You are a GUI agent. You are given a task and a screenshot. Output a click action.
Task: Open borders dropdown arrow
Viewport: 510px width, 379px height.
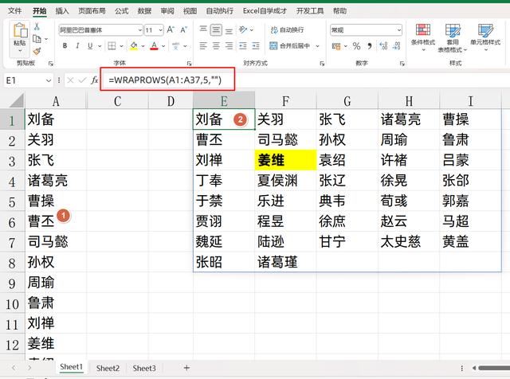121,46
